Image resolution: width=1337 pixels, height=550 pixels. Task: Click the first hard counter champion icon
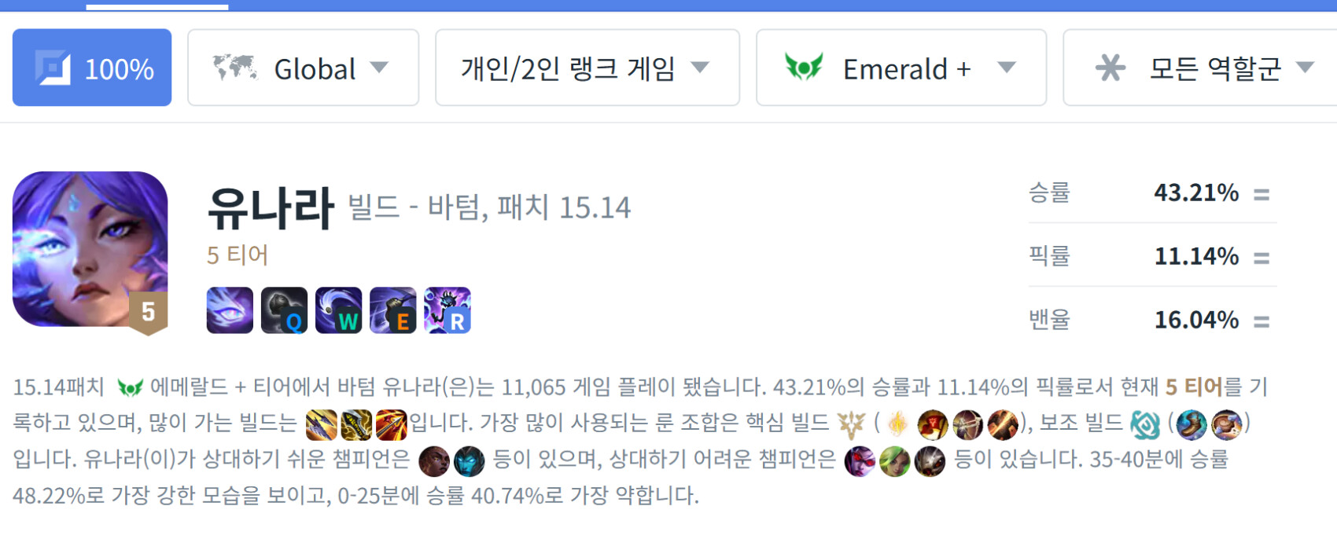[860, 461]
